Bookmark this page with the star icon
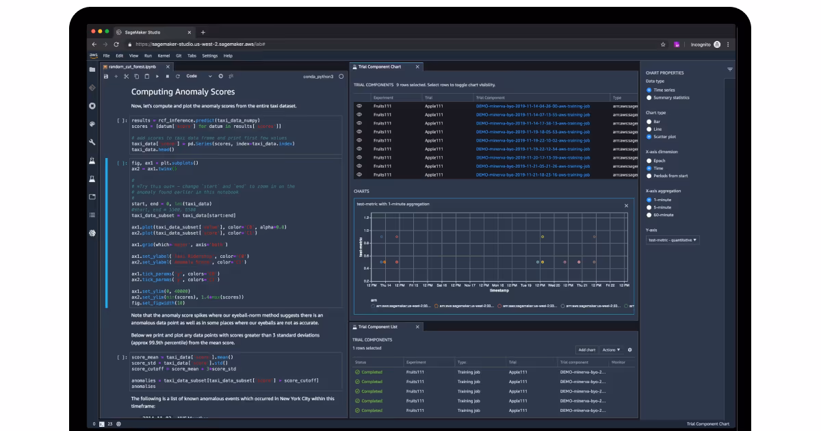Viewport: 821px width, 431px height. [x=663, y=44]
